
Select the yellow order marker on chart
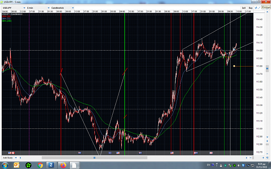tap(234, 66)
